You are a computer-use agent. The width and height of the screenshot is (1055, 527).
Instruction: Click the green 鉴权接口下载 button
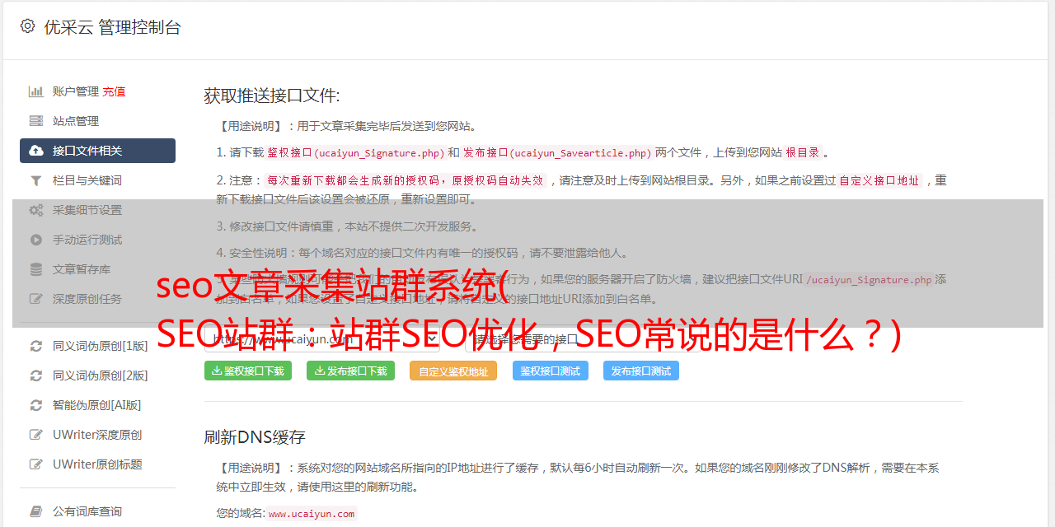coord(247,371)
